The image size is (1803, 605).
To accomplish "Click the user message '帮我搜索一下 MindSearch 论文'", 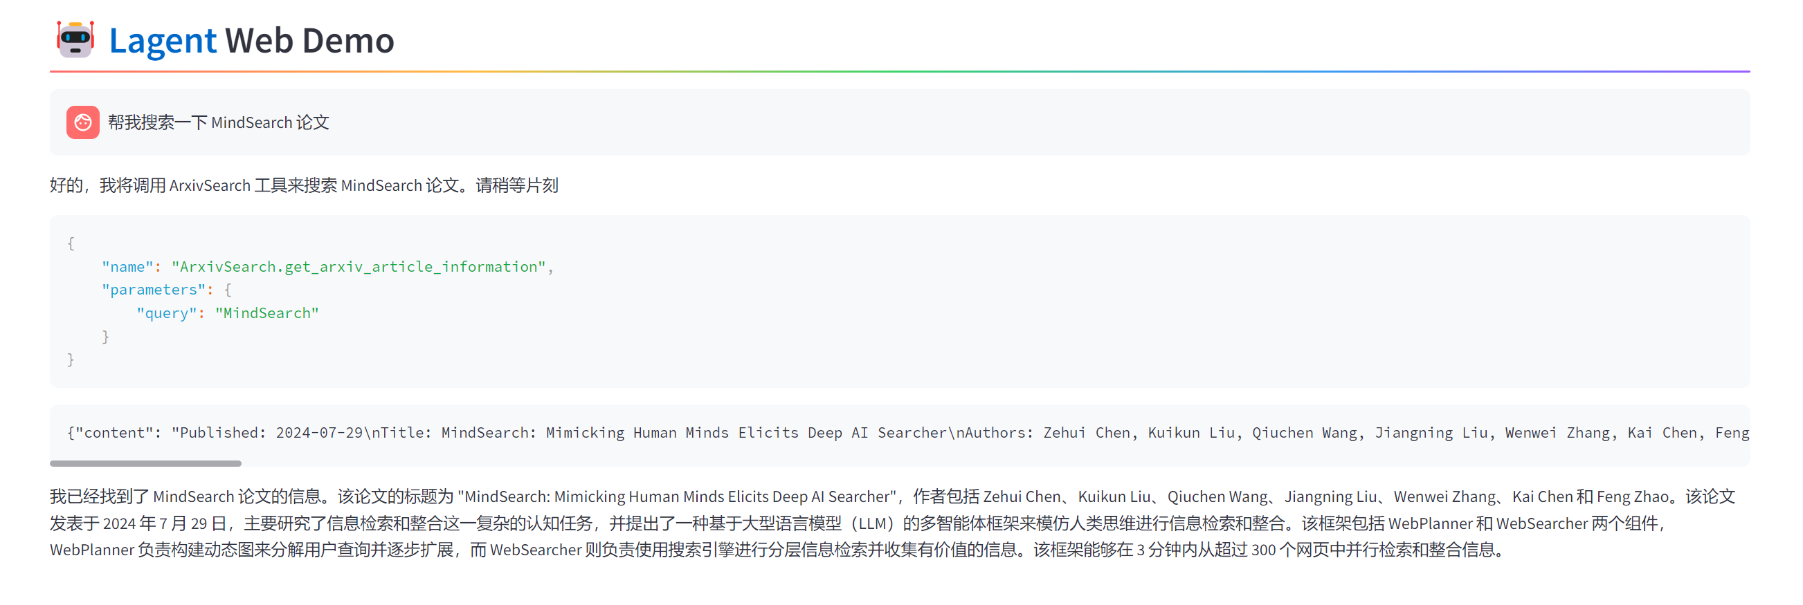I will 219,122.
